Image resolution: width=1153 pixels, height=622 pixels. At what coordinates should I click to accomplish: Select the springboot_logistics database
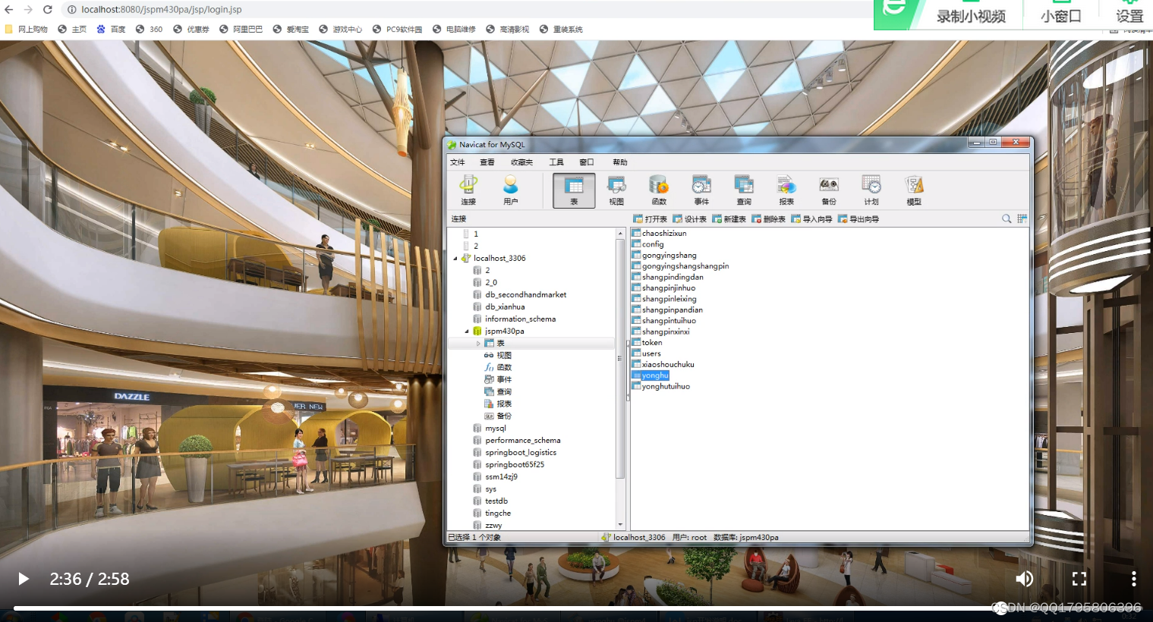[521, 453]
